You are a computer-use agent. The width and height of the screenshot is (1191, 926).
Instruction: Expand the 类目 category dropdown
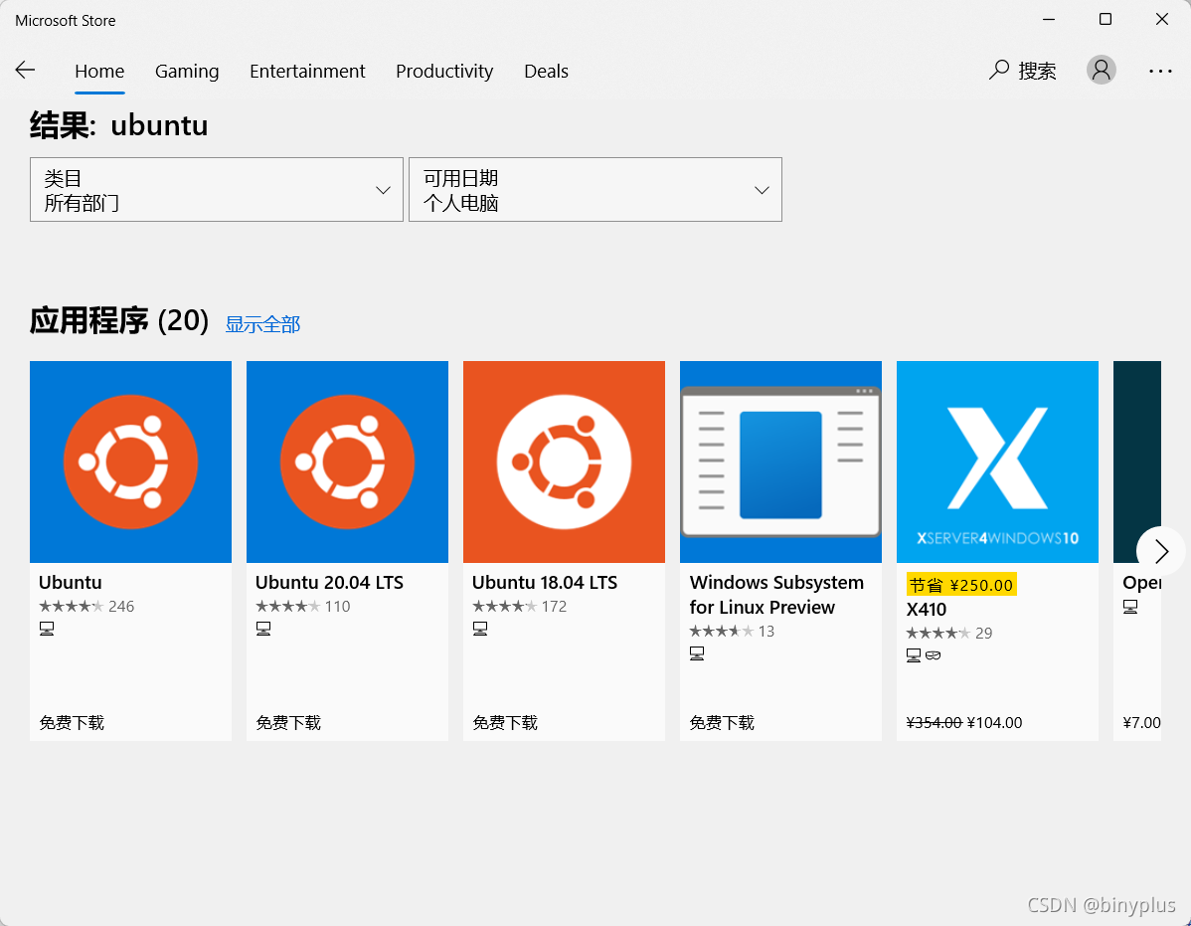pyautogui.click(x=217, y=190)
